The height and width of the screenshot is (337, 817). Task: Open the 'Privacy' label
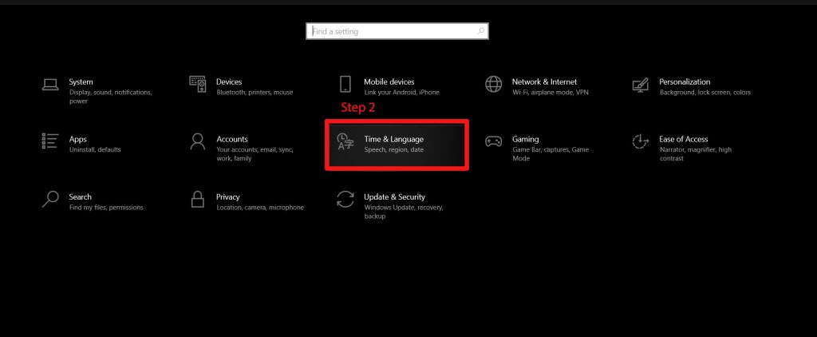228,196
